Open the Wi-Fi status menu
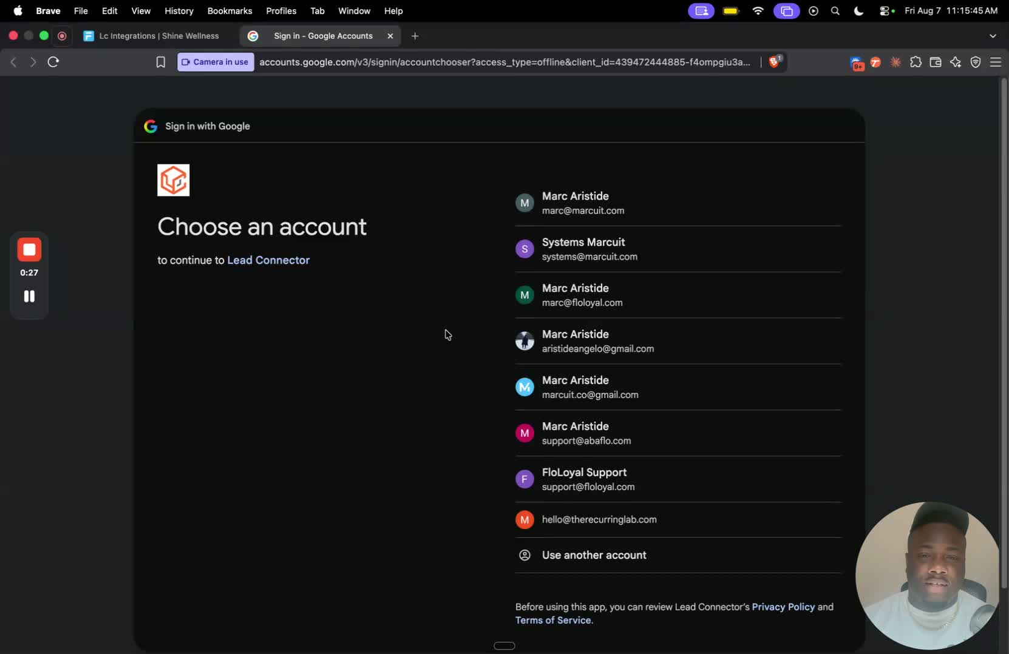Image resolution: width=1009 pixels, height=654 pixels. (x=758, y=11)
